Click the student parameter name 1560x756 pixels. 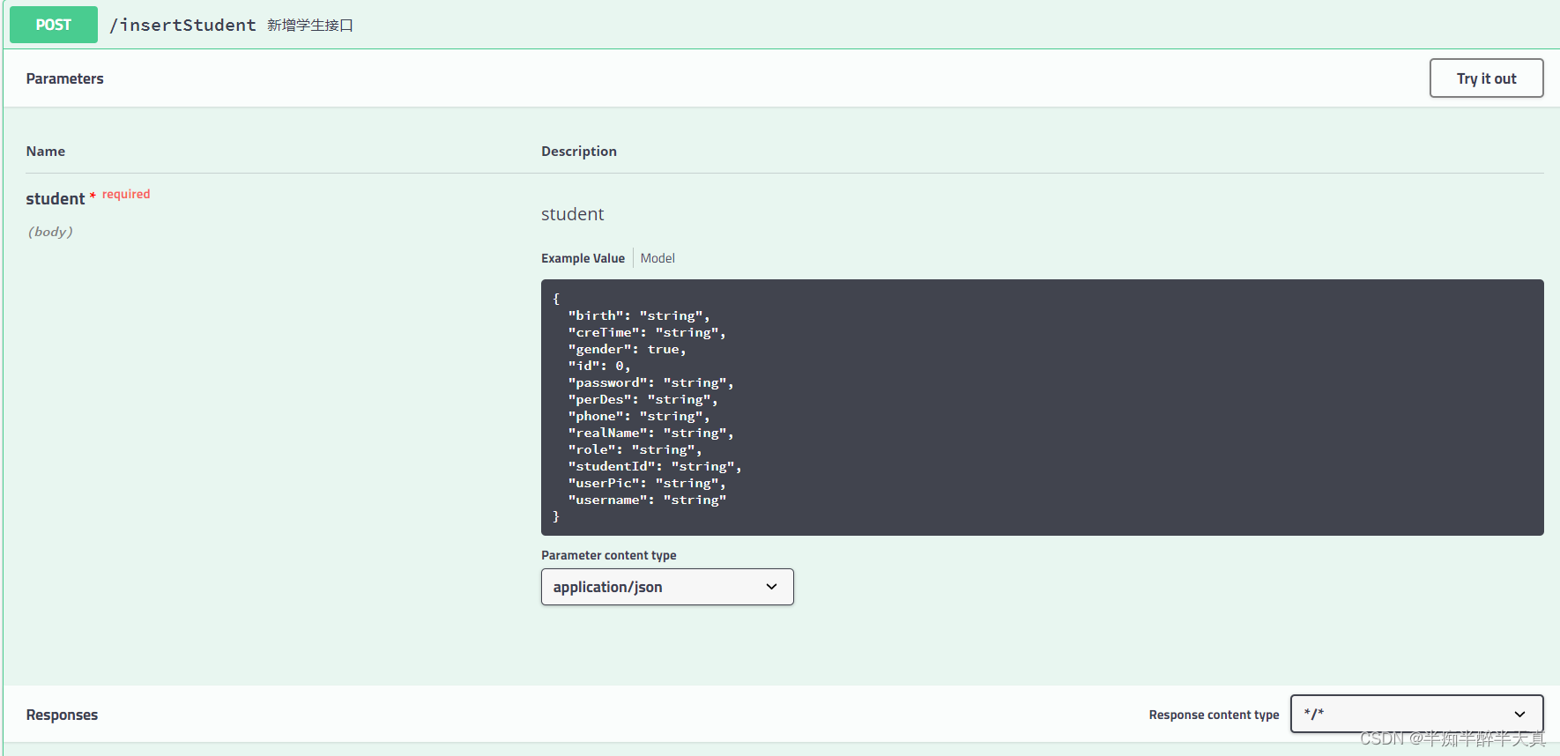55,199
